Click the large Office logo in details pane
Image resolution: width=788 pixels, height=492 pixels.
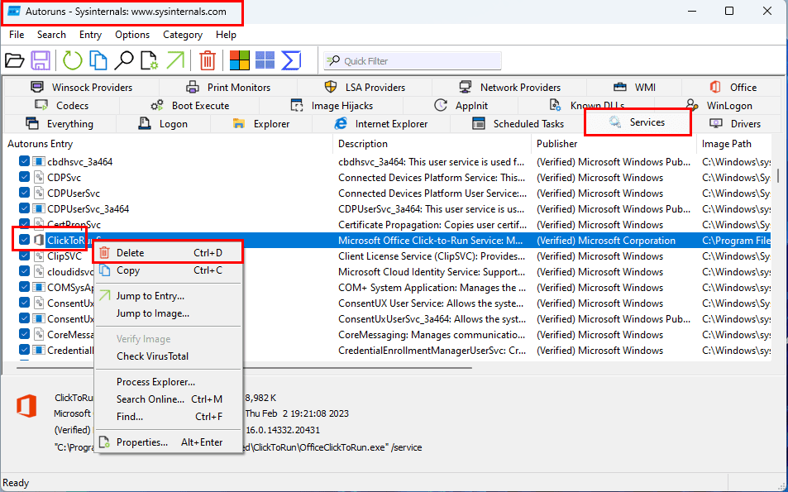(26, 406)
